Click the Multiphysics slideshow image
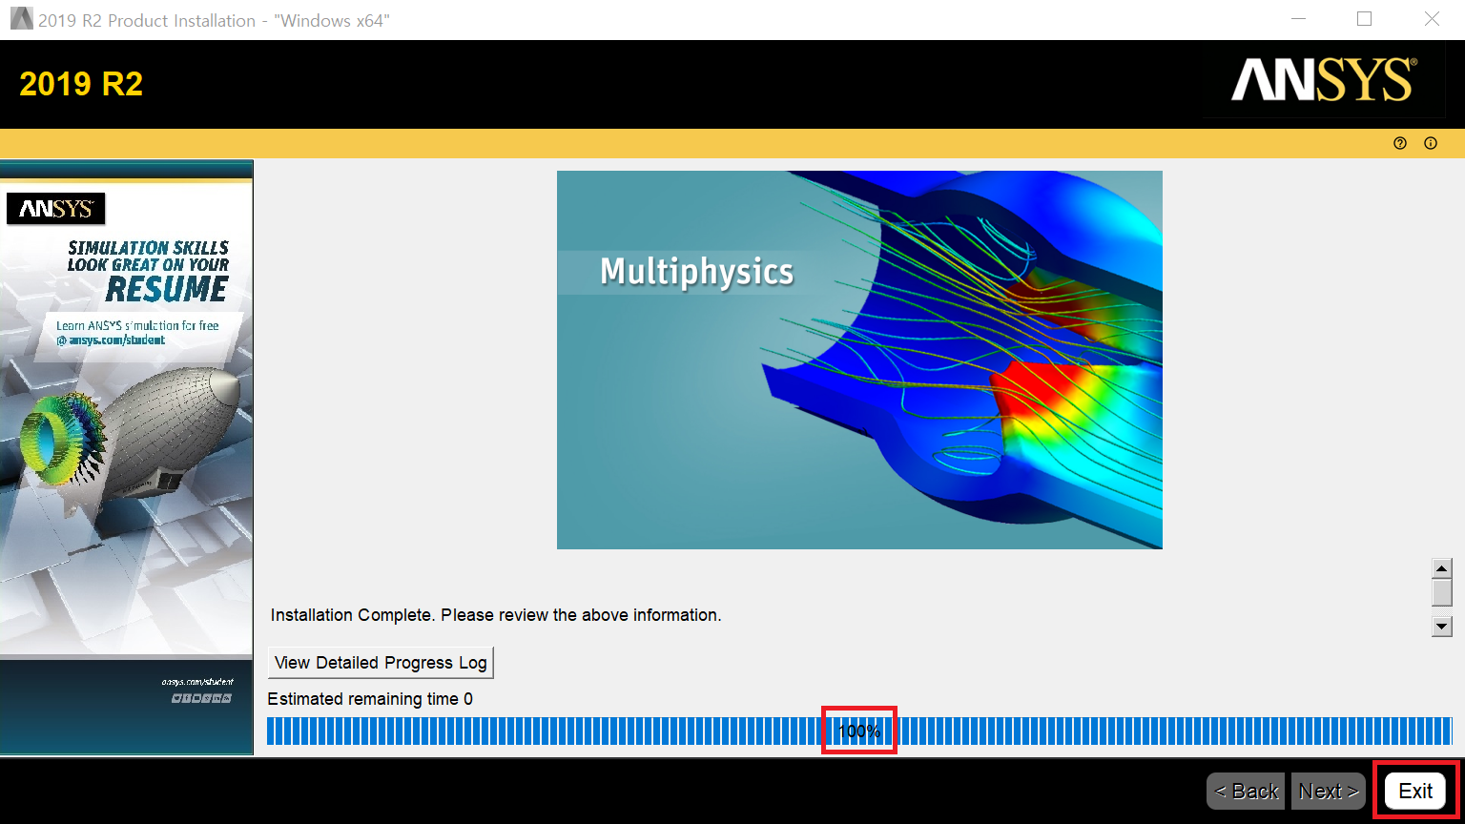The width and height of the screenshot is (1465, 824). [859, 360]
